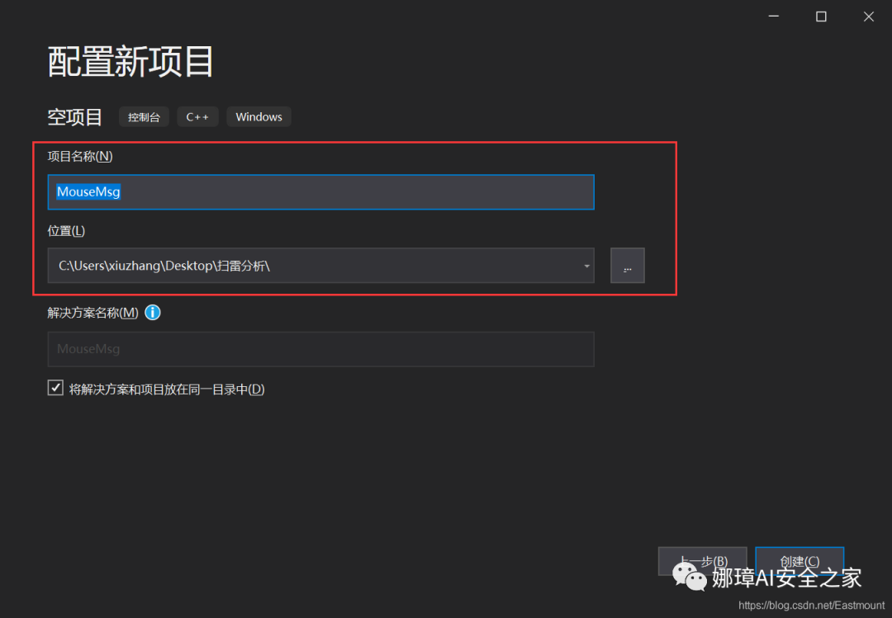Click the 空项目 template title
The width and height of the screenshot is (892, 618).
click(x=74, y=117)
